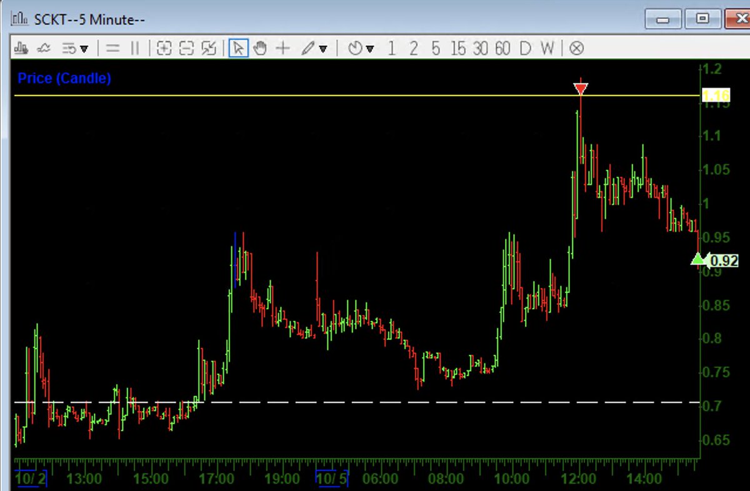Click the chart icon in title bar

(21, 19)
